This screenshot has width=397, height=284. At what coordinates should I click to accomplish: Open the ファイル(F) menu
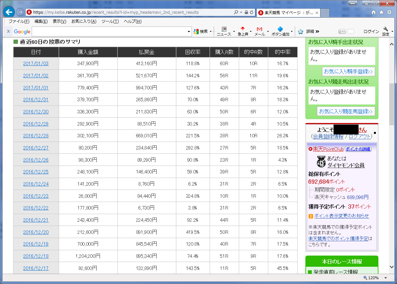point(19,21)
